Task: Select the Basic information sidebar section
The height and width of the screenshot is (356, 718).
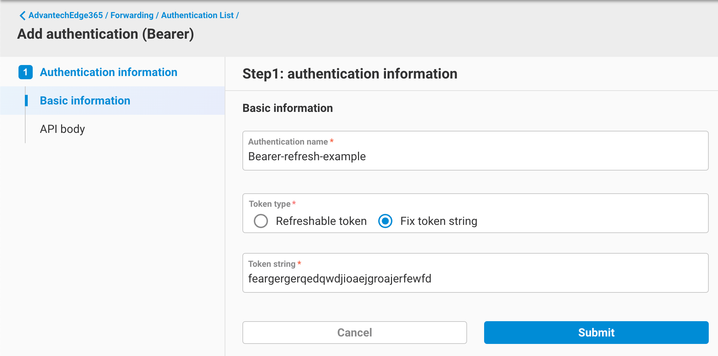Action: (85, 101)
